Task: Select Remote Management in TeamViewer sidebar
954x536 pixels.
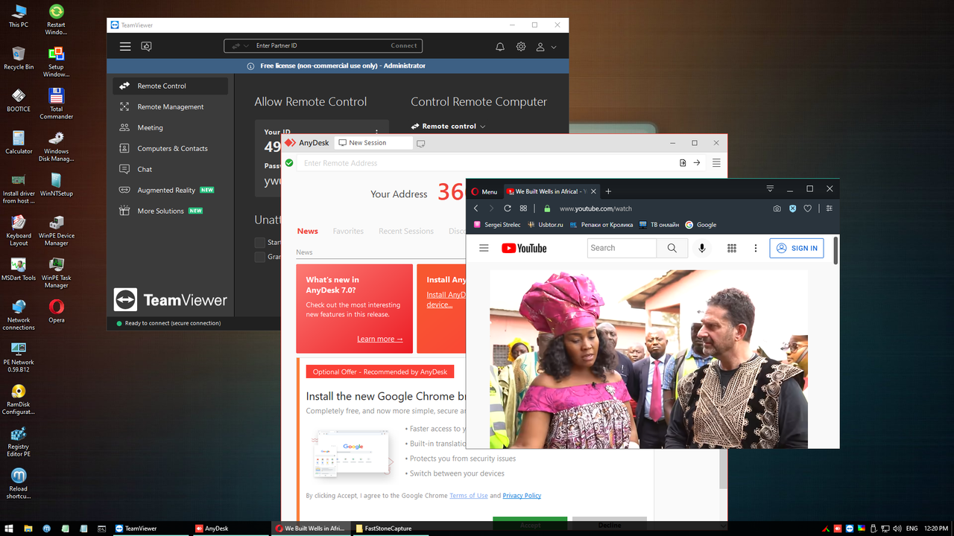Action: coord(171,106)
